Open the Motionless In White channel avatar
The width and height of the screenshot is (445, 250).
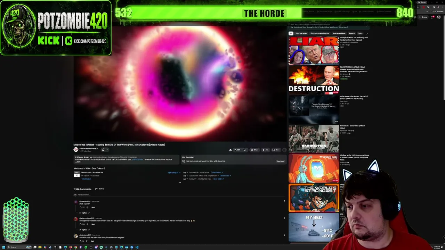click(x=76, y=150)
